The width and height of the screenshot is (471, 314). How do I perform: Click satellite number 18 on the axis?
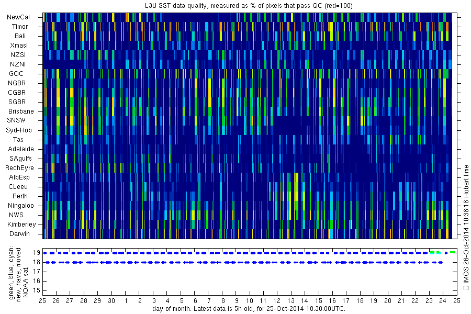pyautogui.click(x=37, y=262)
